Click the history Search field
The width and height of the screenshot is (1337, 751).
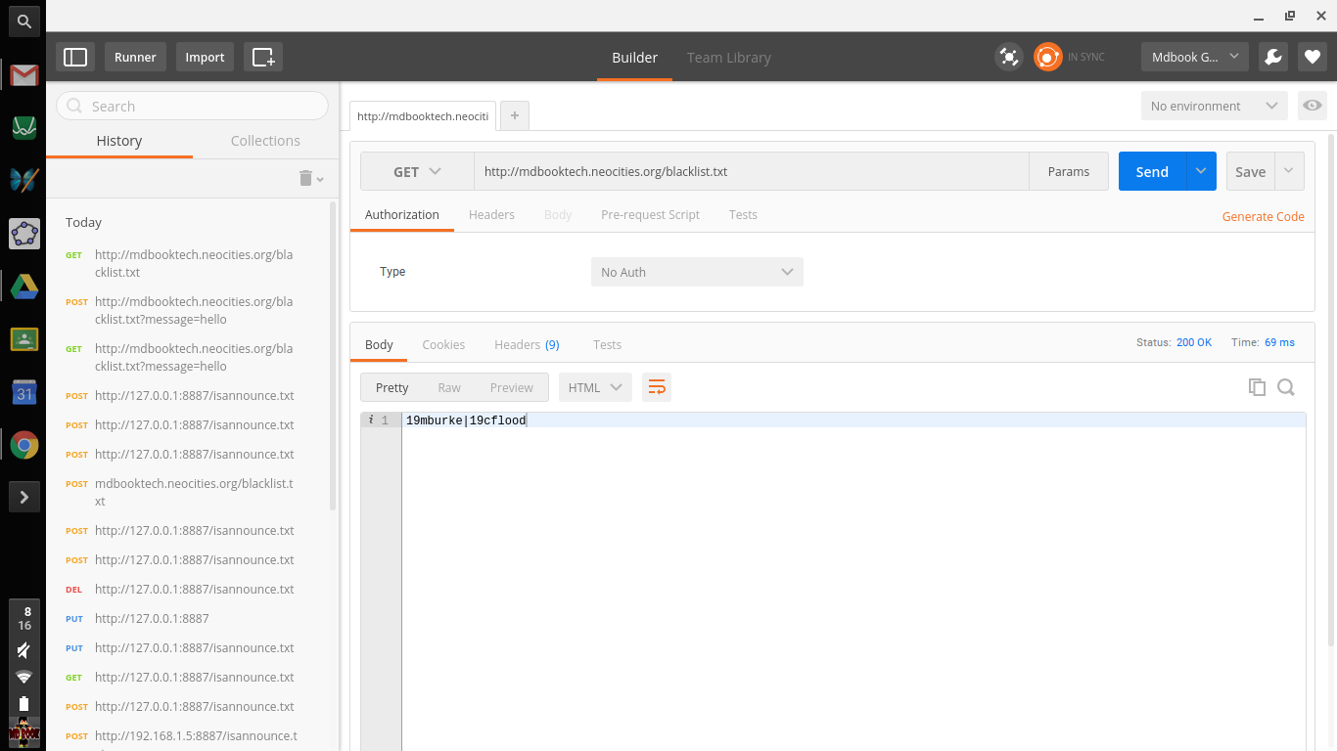pyautogui.click(x=192, y=106)
